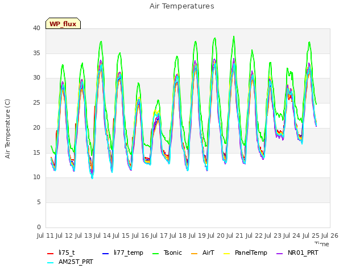Image resolution: width=364 pixels, height=273 pixels.
Task: Toggle the li77_temp legend entry
Action: tap(123, 253)
